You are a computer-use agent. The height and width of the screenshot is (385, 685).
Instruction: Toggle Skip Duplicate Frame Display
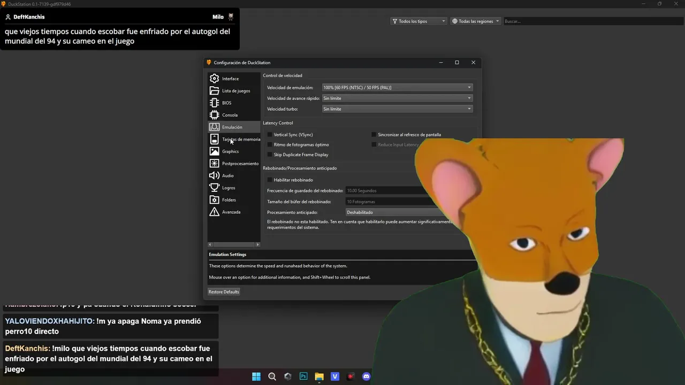(x=270, y=155)
